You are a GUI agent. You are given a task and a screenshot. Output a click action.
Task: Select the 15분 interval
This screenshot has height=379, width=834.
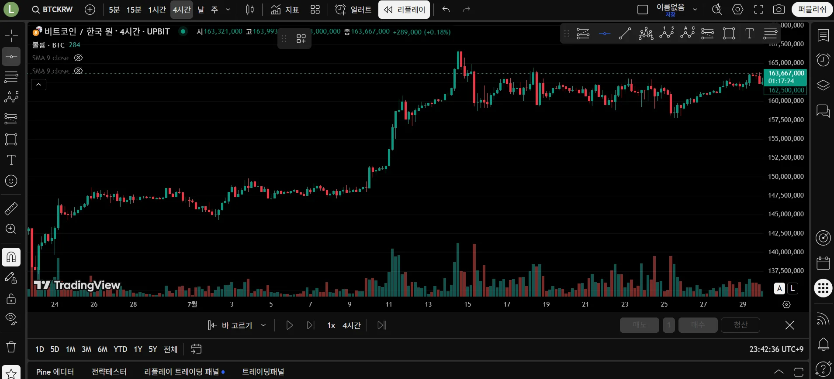134,10
